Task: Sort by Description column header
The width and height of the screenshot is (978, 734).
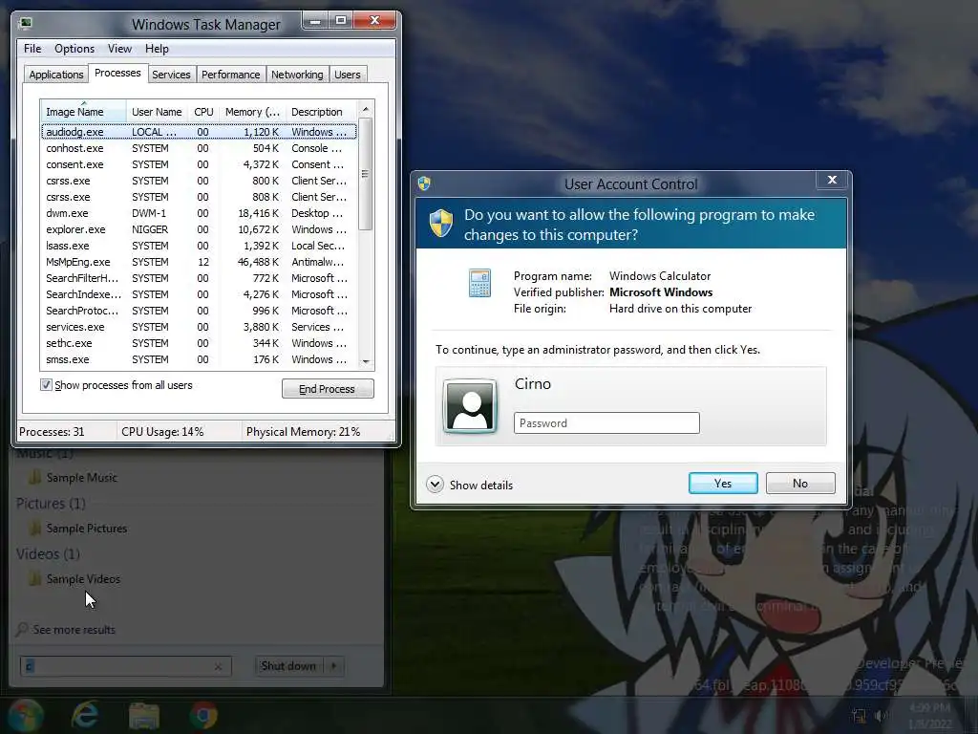Action: coord(322,112)
